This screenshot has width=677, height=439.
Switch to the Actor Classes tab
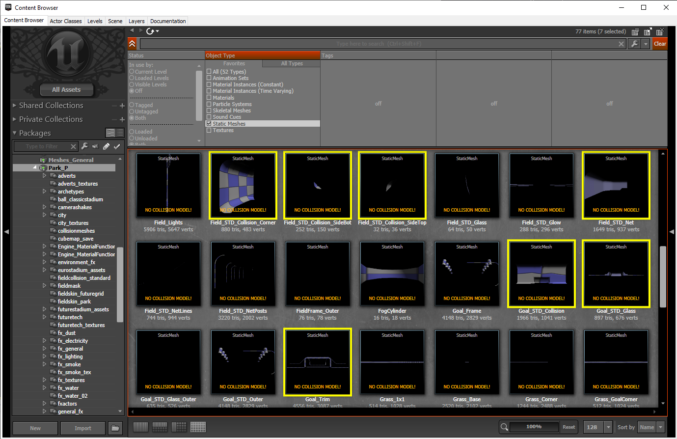point(66,21)
